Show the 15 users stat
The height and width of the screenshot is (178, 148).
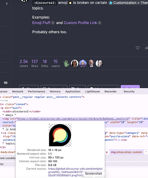(56, 63)
